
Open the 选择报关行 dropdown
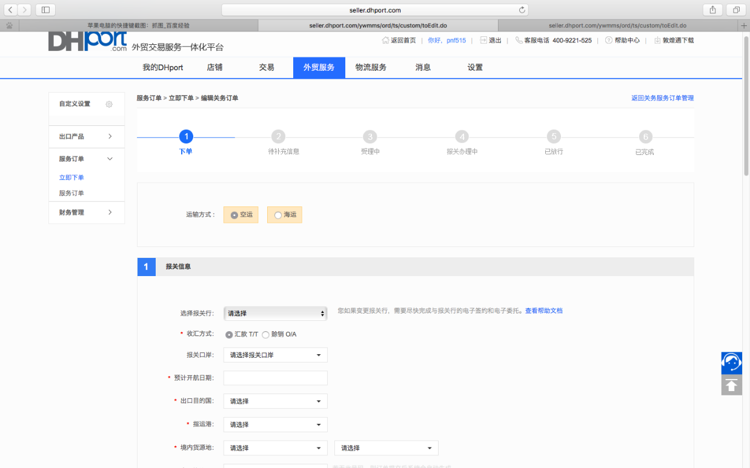pyautogui.click(x=275, y=313)
